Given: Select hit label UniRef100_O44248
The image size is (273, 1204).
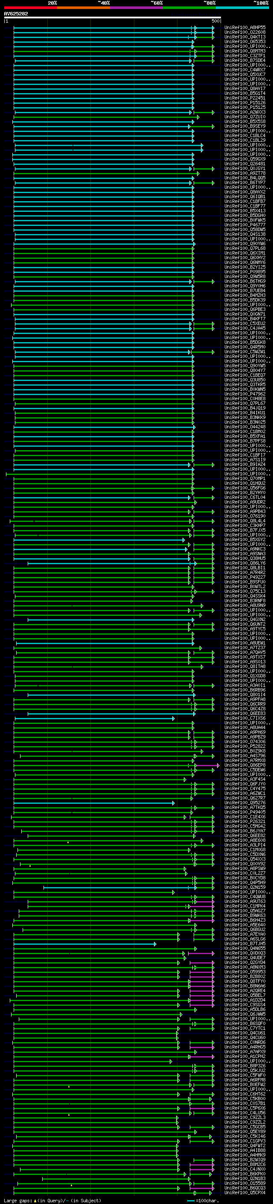Looking at the screenshot, I should click(x=245, y=427).
